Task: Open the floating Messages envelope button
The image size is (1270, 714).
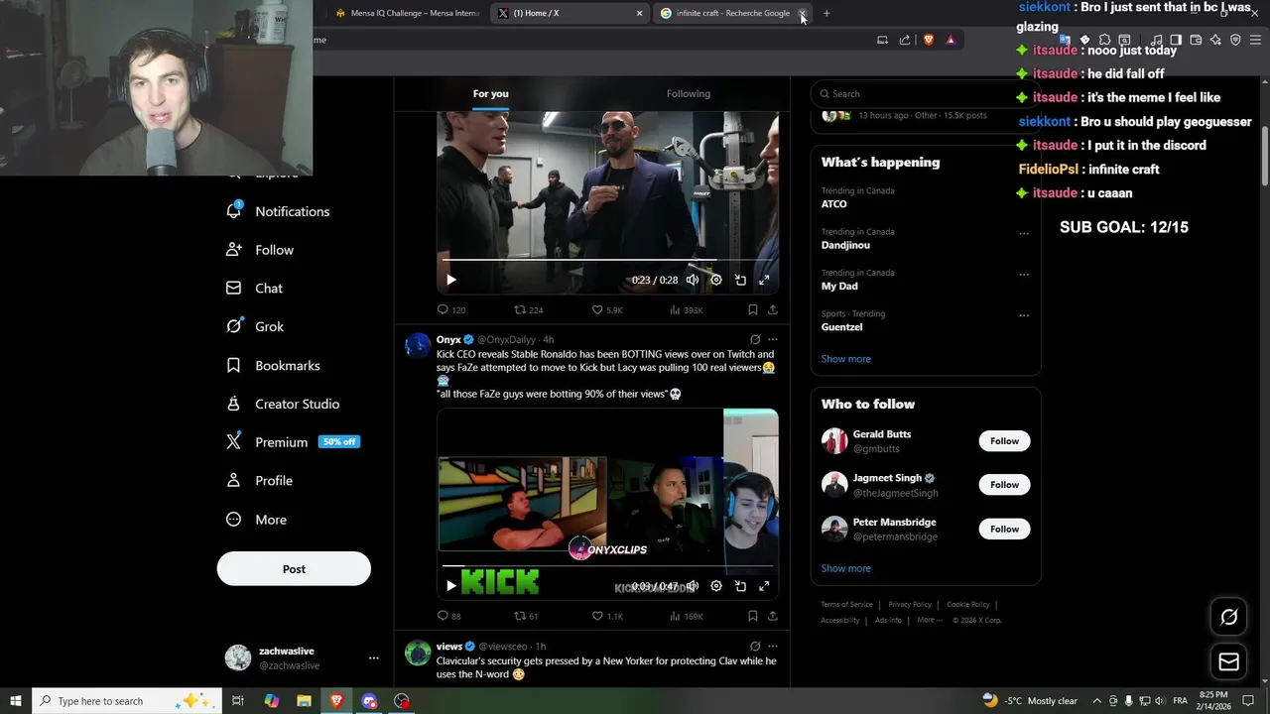Action: coord(1228,662)
